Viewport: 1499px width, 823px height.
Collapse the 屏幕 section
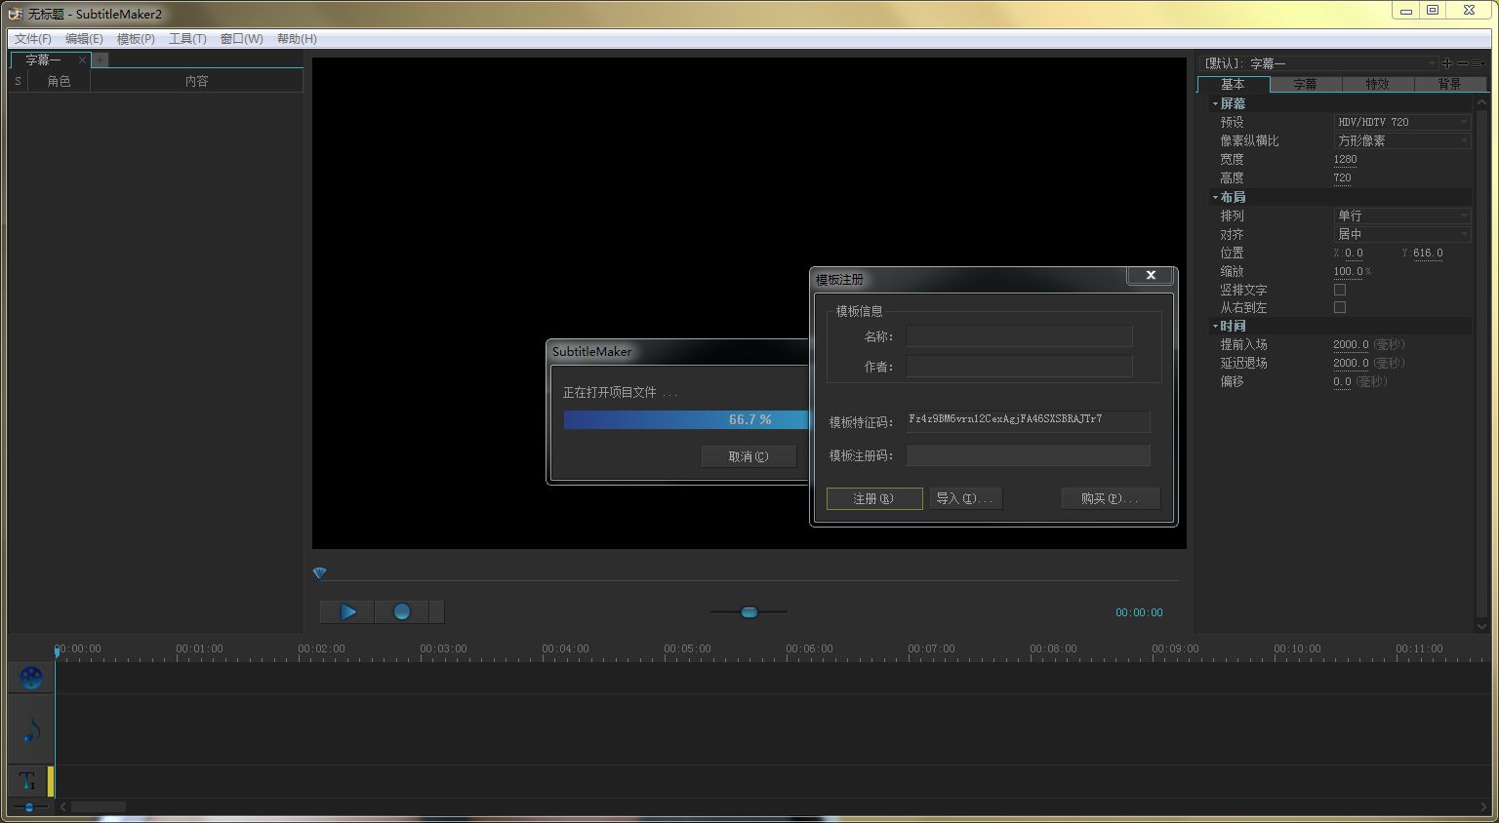(1215, 103)
